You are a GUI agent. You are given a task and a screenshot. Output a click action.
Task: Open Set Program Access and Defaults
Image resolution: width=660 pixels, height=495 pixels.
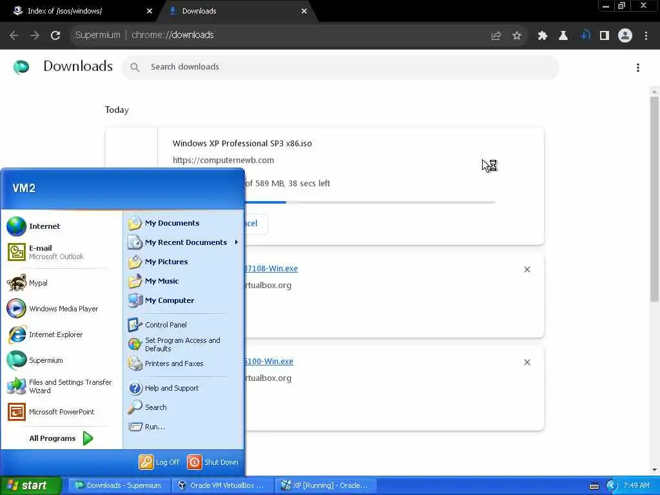point(174,344)
